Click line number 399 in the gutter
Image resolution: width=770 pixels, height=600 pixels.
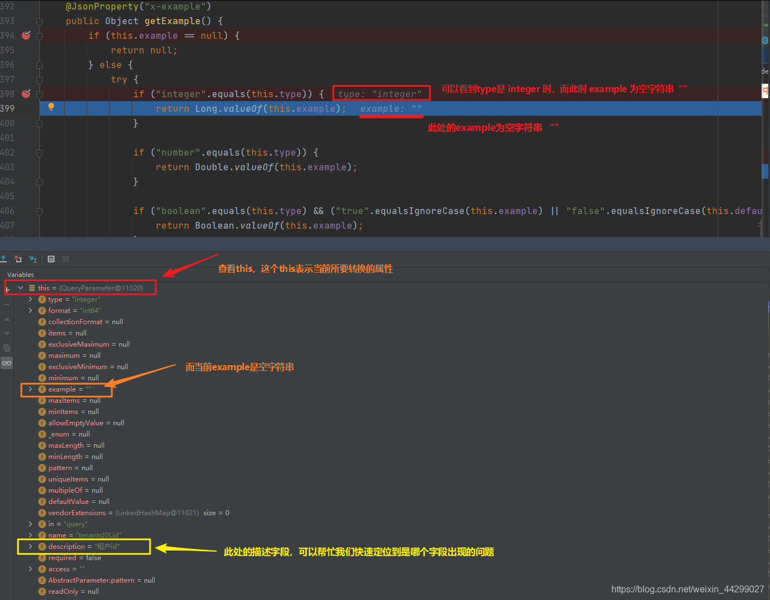pyautogui.click(x=7, y=108)
